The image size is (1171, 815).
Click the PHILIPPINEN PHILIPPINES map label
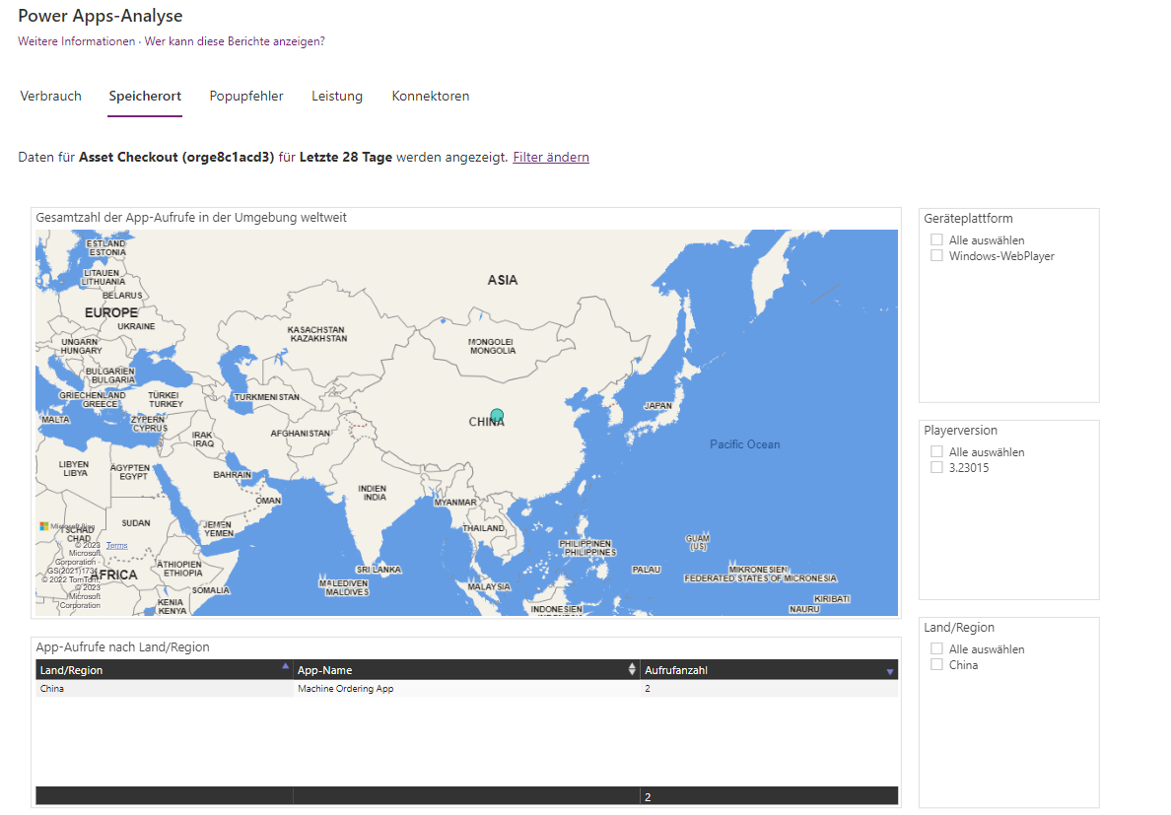tap(587, 548)
